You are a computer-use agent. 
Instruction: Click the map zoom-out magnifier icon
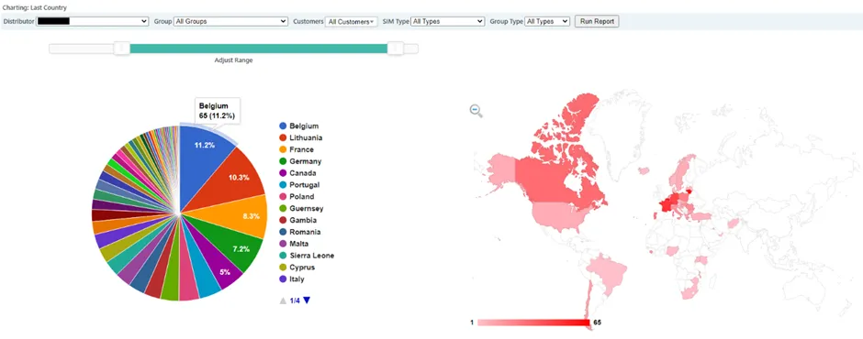(x=476, y=111)
